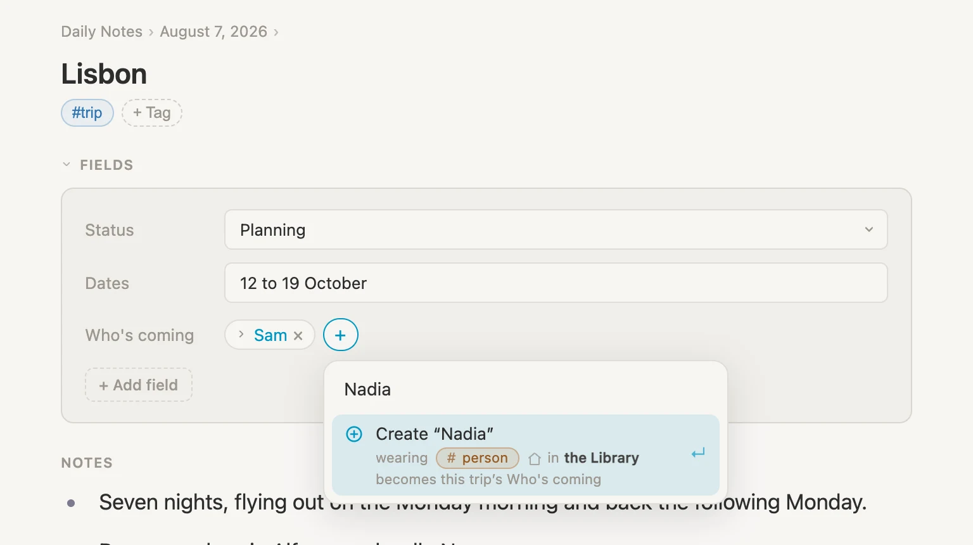Open the #trip tag
Screen dimensions: 973x545
coord(87,113)
